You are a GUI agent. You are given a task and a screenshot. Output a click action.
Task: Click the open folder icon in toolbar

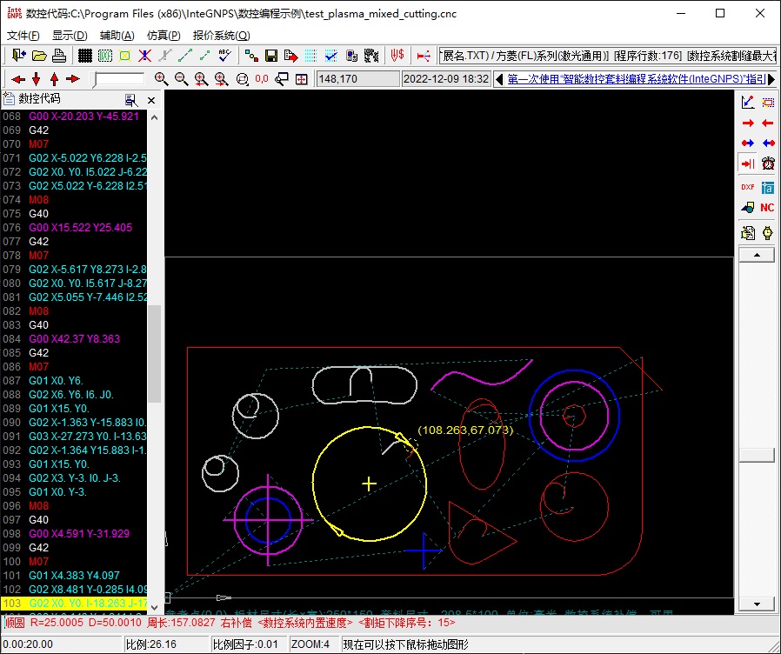point(39,56)
